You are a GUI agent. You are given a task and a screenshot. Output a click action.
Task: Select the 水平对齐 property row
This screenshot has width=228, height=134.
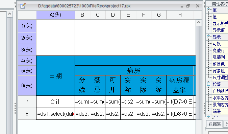click(x=220, y=98)
